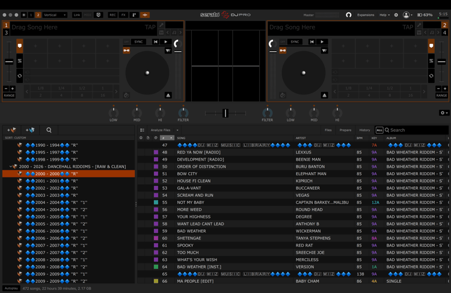Click the add smart crate icon
451x293 pixels.
[30, 130]
